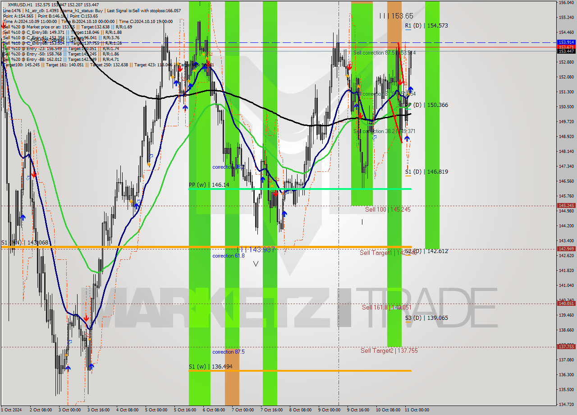Select the 'Sell 161.8 | 140.051' level label

387,307
